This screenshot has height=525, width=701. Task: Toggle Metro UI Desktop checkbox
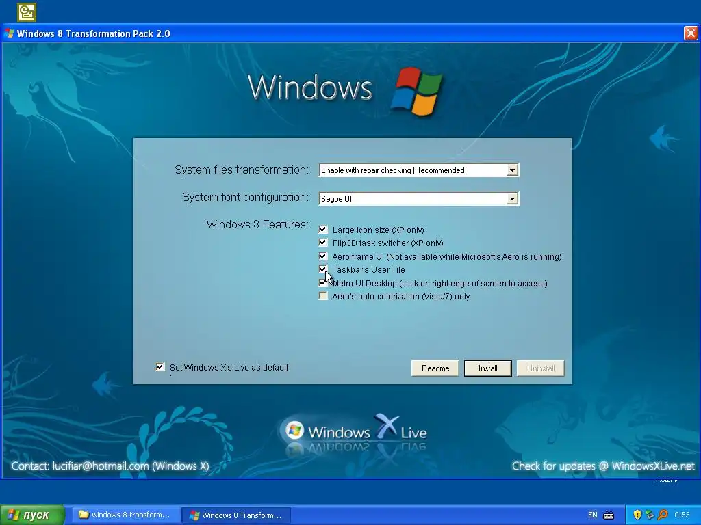pos(323,282)
